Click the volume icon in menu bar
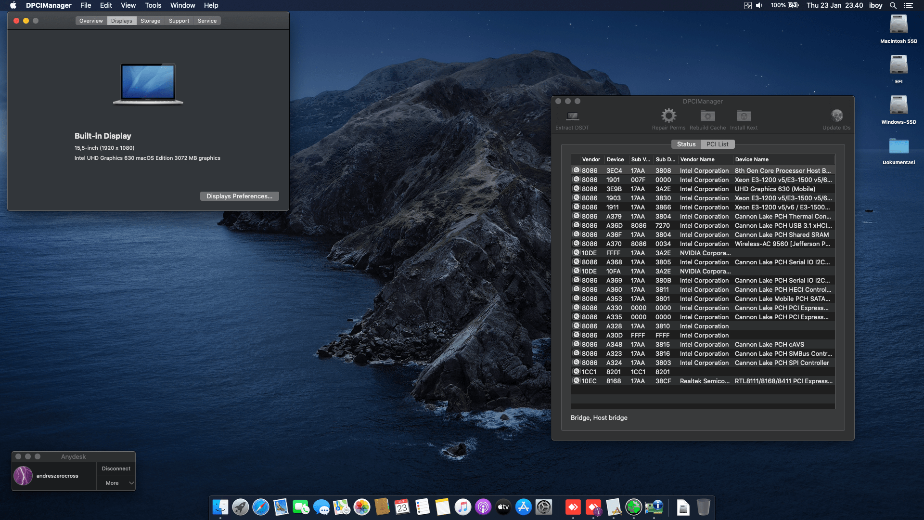Viewport: 924px width, 520px height. click(759, 5)
